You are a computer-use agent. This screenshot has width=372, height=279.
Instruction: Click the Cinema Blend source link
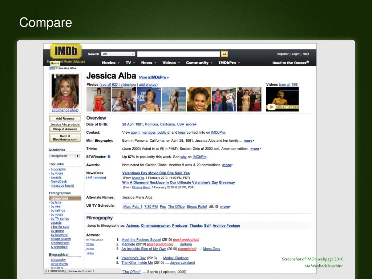(141, 187)
